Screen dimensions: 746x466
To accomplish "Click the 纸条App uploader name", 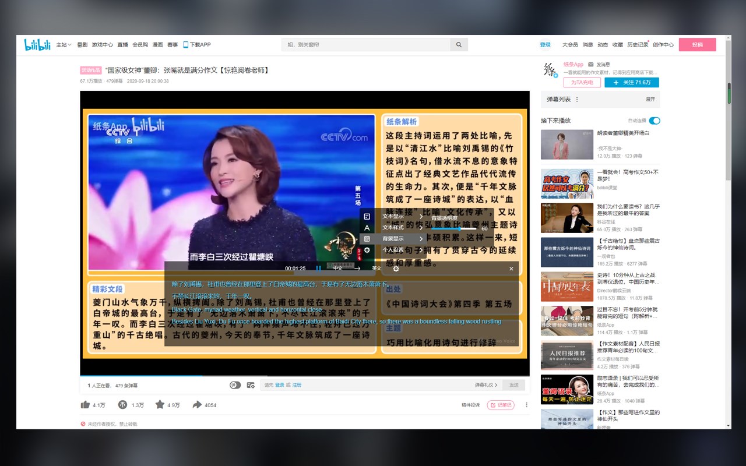I will tap(573, 64).
